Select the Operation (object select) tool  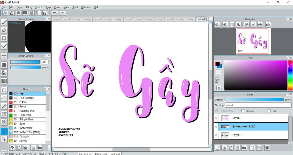point(4,139)
